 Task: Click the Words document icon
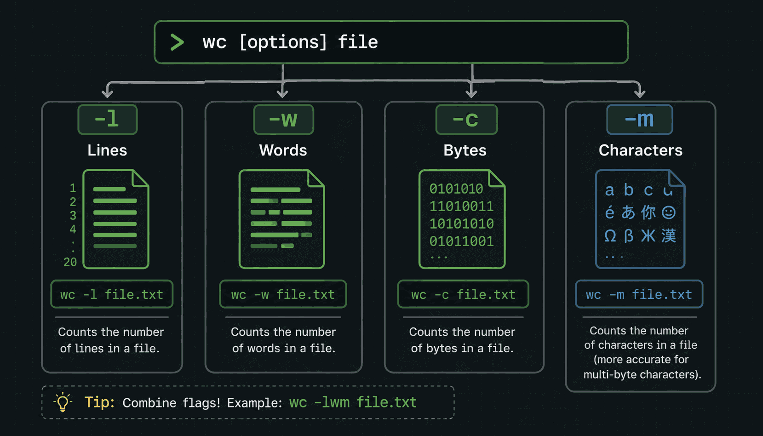(282, 219)
